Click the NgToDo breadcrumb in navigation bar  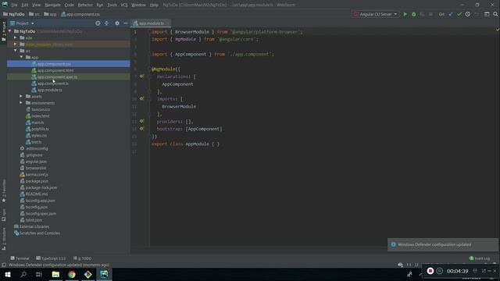[x=14, y=14]
